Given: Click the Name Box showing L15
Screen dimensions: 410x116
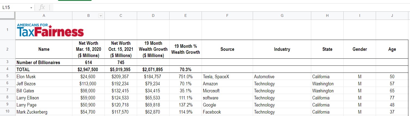Looking at the screenshot, I should (15, 8).
